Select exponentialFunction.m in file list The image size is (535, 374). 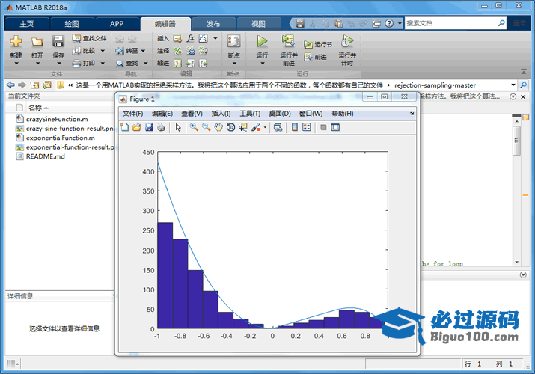tap(60, 138)
